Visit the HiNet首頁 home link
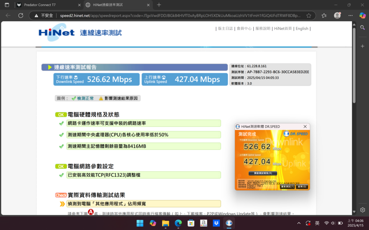Screen dimensions: 369x230 point(283,28)
